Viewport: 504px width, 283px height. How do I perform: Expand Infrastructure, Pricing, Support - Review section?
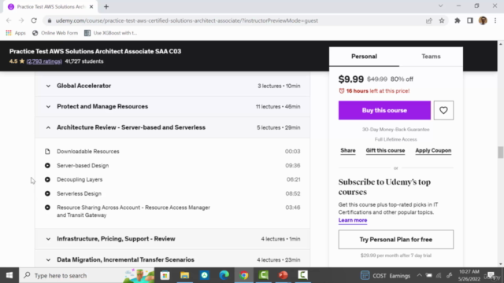(x=172, y=239)
